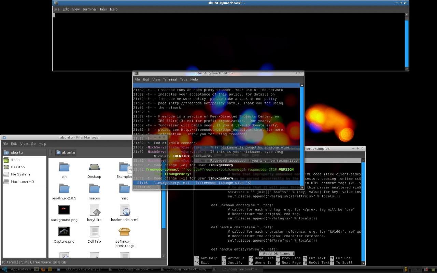This screenshot has height=273, width=437.
Task: Click IRC terminal window title icon
Action: tap(136, 73)
